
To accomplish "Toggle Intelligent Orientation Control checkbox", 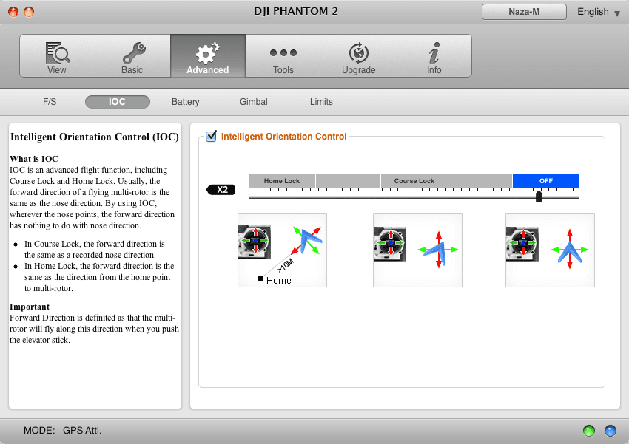I will (211, 136).
